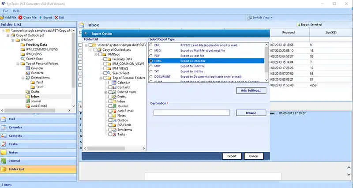This screenshot has height=188, width=353.
Task: Switch to the Mail navigation tab
Action: click(38, 119)
